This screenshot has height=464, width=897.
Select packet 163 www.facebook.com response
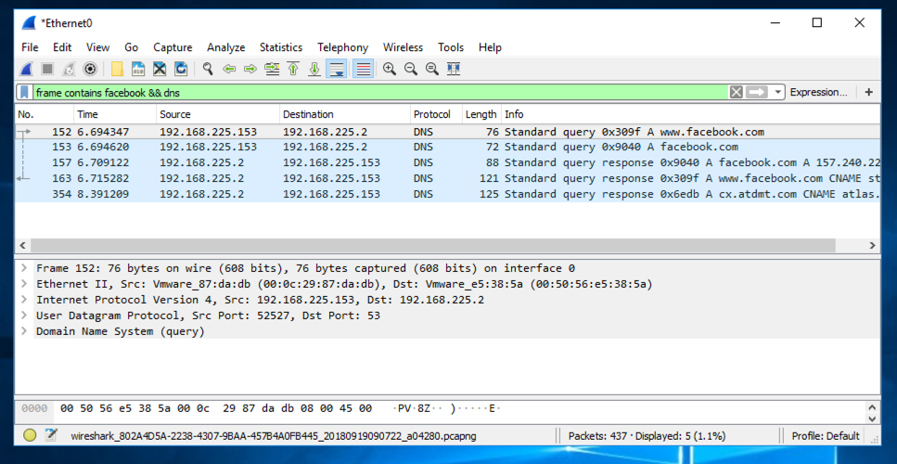pyautogui.click(x=448, y=178)
